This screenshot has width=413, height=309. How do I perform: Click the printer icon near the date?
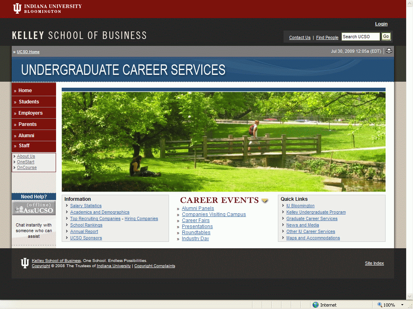click(x=389, y=51)
